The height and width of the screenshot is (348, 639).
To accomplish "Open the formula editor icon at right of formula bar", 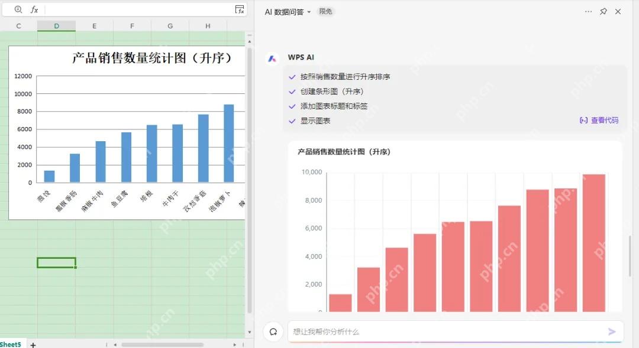I will point(240,9).
